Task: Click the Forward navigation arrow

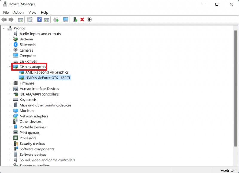Action: [11, 19]
